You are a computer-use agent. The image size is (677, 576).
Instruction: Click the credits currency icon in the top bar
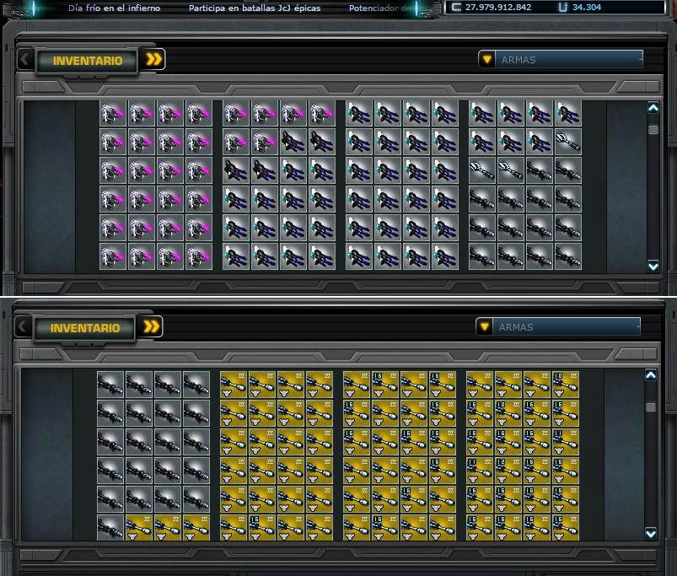pyautogui.click(x=456, y=8)
